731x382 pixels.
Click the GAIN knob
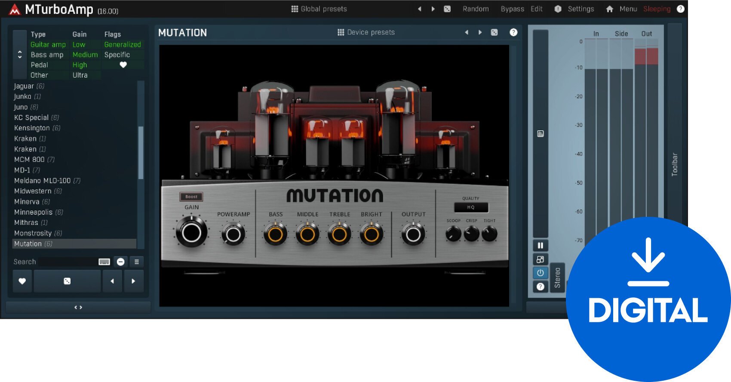(x=191, y=233)
